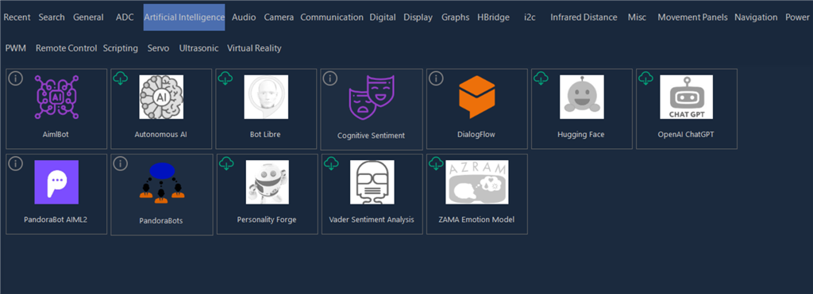
Task: Go to the Digital tab
Action: [x=383, y=17]
